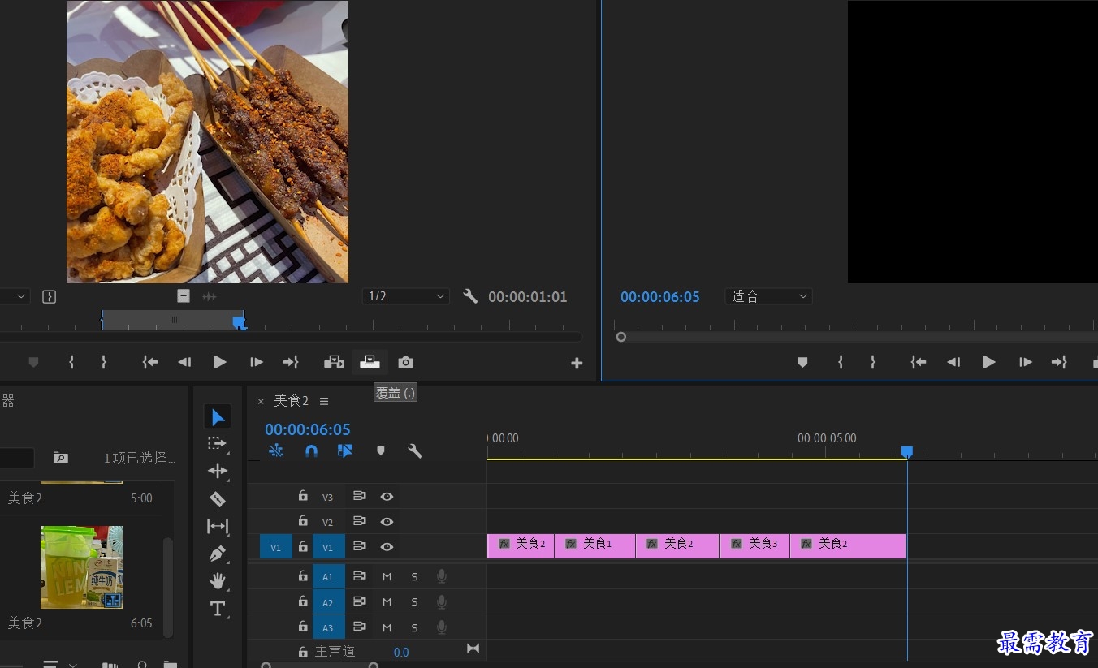This screenshot has height=668, width=1098.
Task: Mute the A1 audio track
Action: point(387,577)
